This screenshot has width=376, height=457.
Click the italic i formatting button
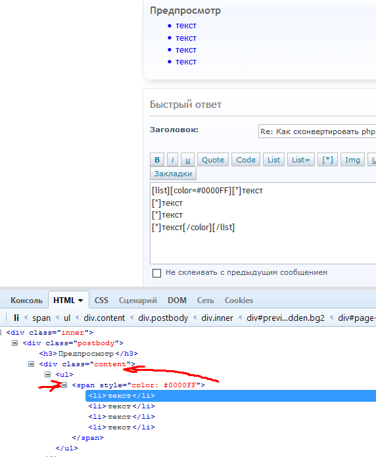[x=172, y=160]
